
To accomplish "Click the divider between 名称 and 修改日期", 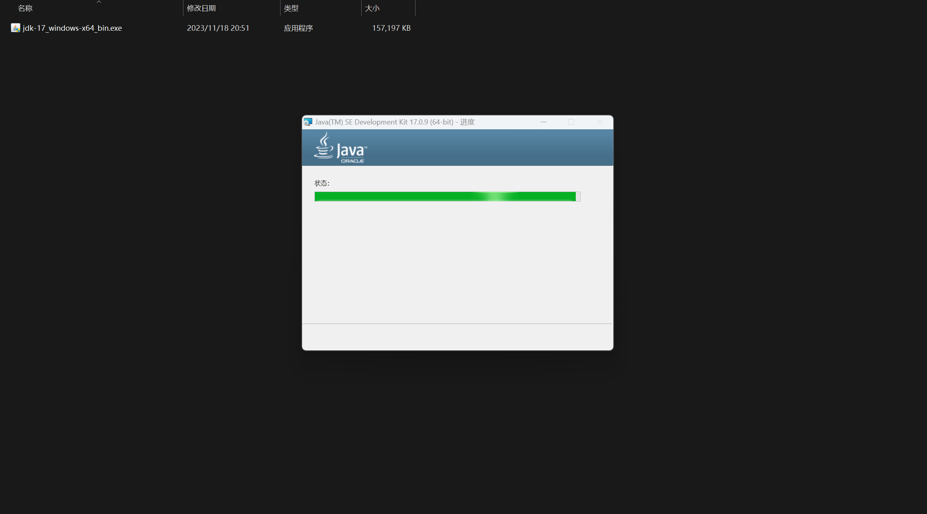I will pos(183,8).
